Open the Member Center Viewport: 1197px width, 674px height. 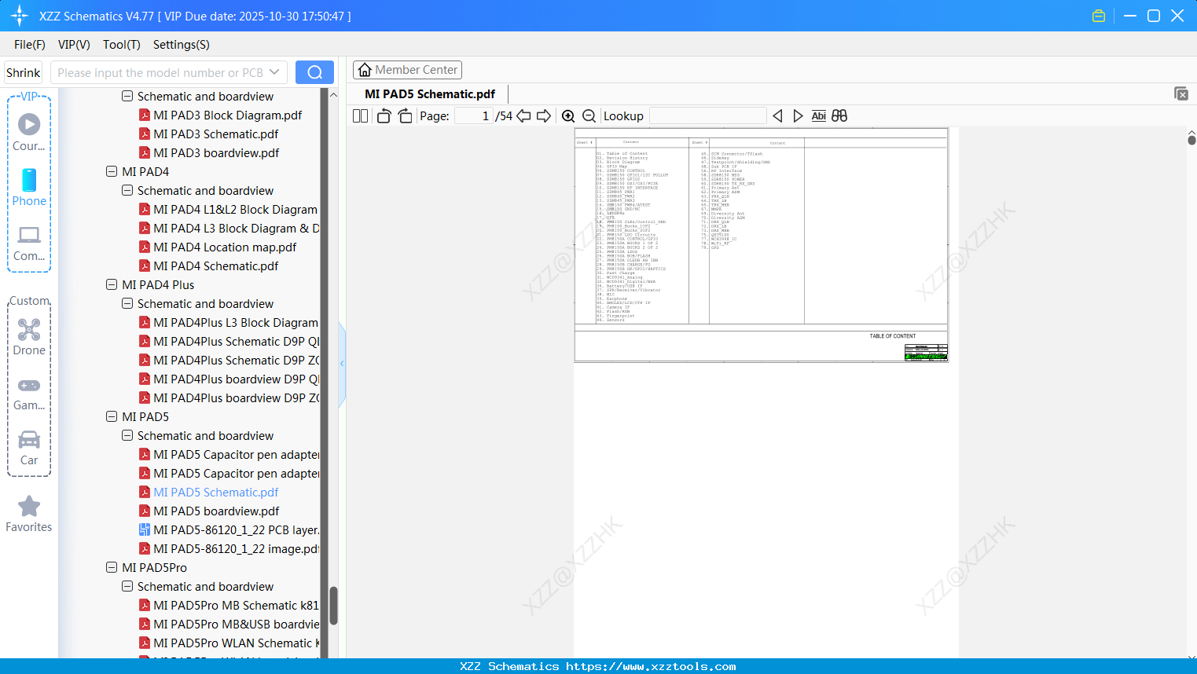[407, 70]
